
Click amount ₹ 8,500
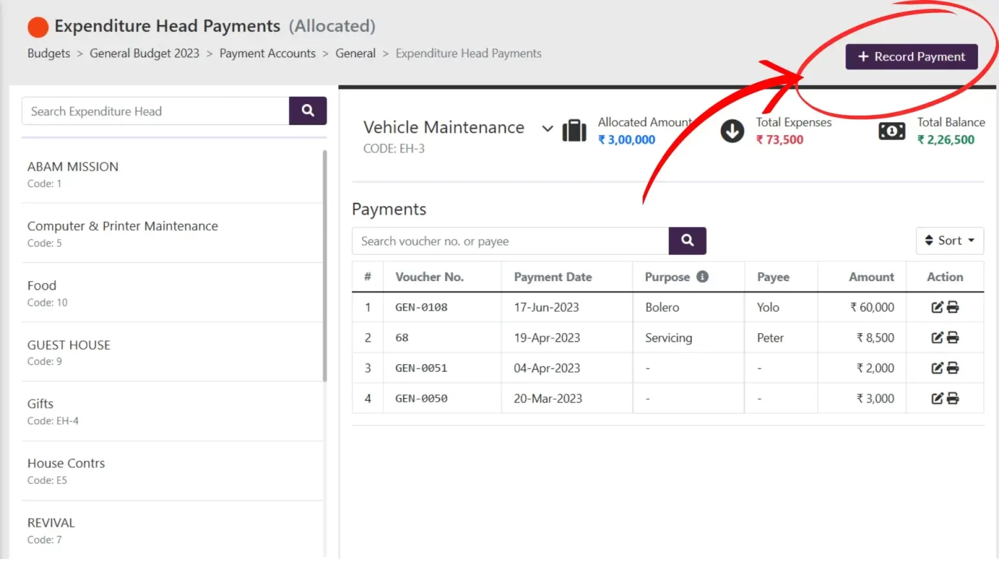pos(875,338)
